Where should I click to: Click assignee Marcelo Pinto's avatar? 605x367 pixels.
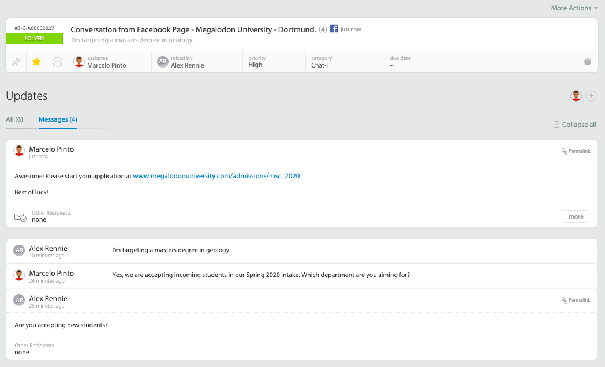(x=79, y=62)
